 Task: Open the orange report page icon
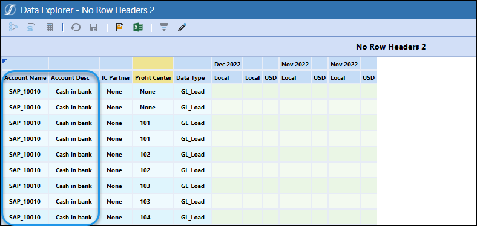(x=120, y=27)
